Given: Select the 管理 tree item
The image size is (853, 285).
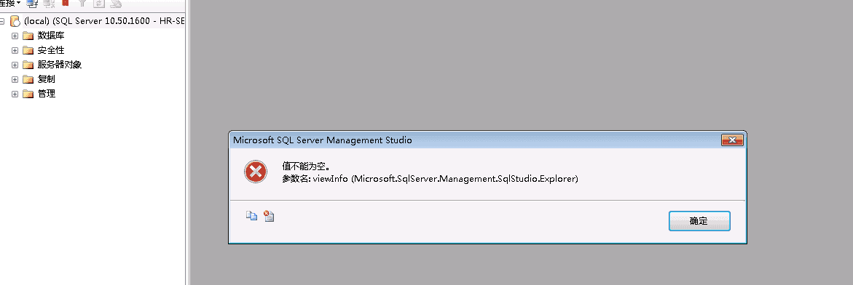Looking at the screenshot, I should click(46, 94).
